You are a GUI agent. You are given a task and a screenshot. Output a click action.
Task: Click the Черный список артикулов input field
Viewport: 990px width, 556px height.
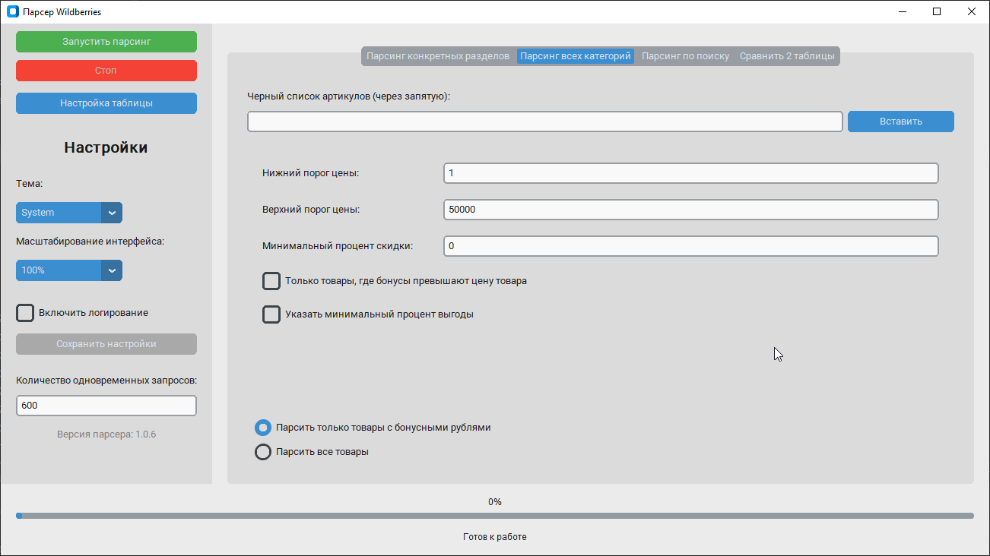[545, 122]
